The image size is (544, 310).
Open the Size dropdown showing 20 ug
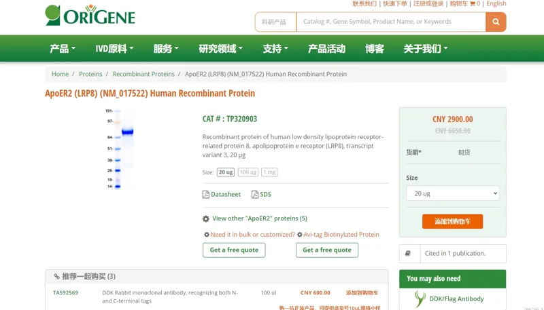coord(453,193)
